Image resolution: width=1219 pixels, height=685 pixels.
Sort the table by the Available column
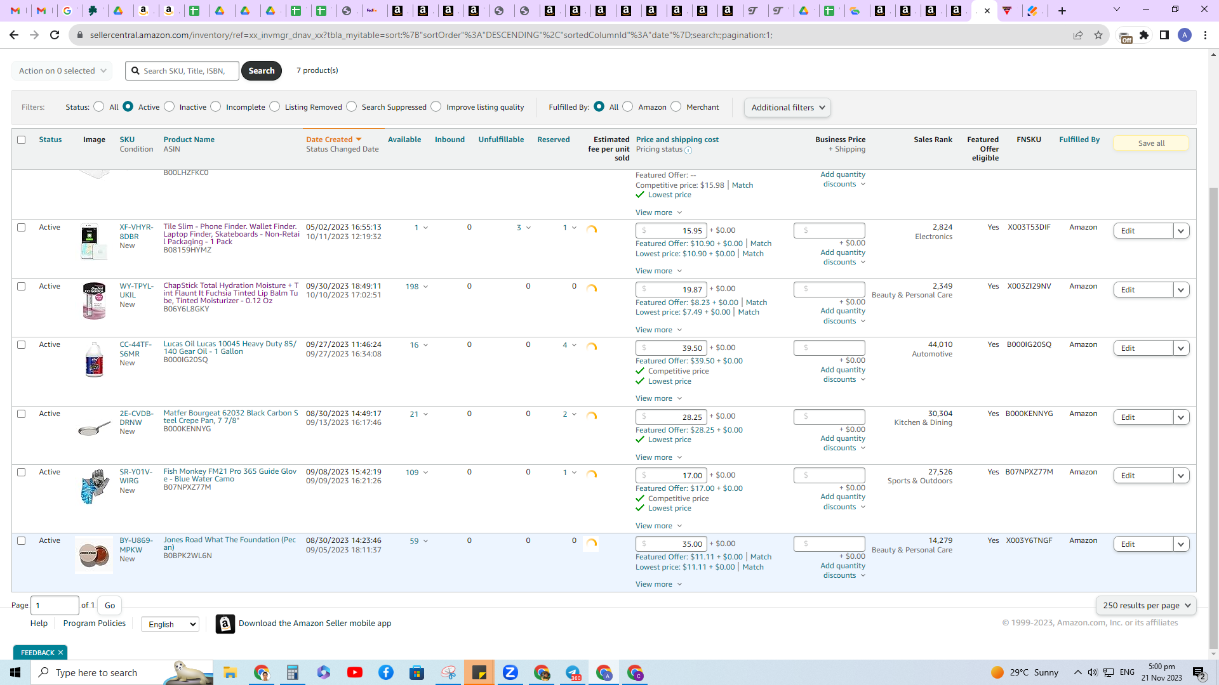tap(404, 140)
